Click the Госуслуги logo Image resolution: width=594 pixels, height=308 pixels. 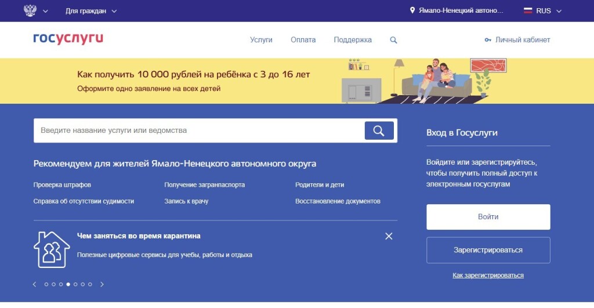[68, 39]
